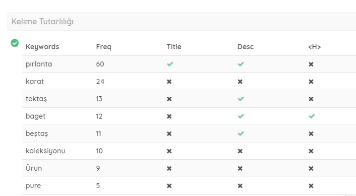
Task: Click the Desc column header
Action: pyautogui.click(x=245, y=47)
